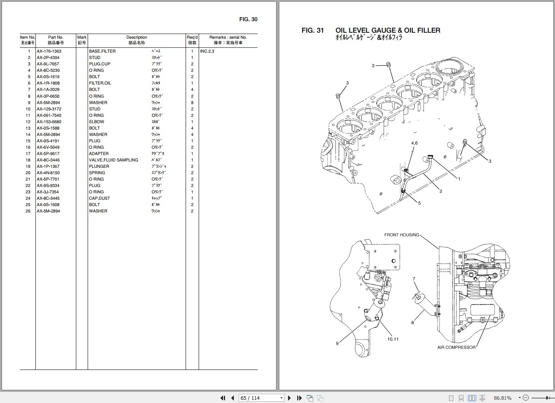The width and height of the screenshot is (555, 403).
Task: Click the 86.81% zoom value
Action: pos(503,398)
